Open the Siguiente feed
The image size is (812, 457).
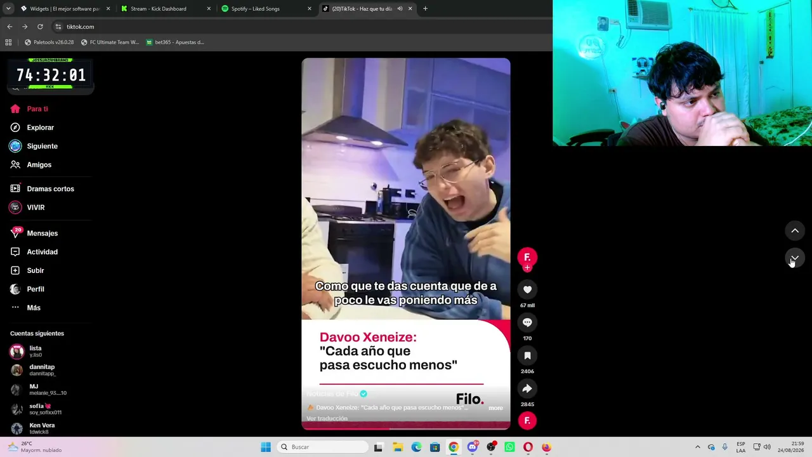coord(34,146)
